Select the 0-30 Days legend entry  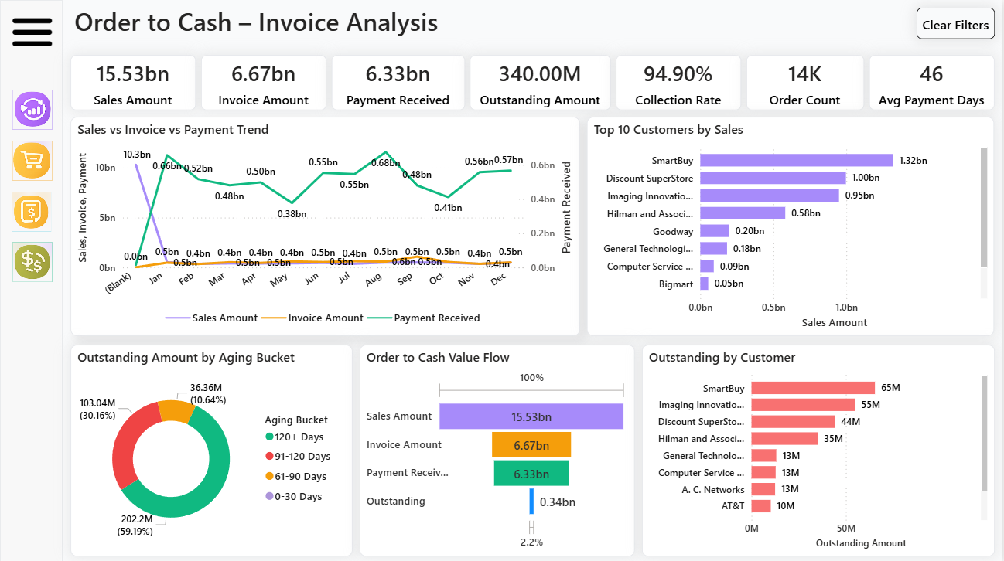pos(298,496)
